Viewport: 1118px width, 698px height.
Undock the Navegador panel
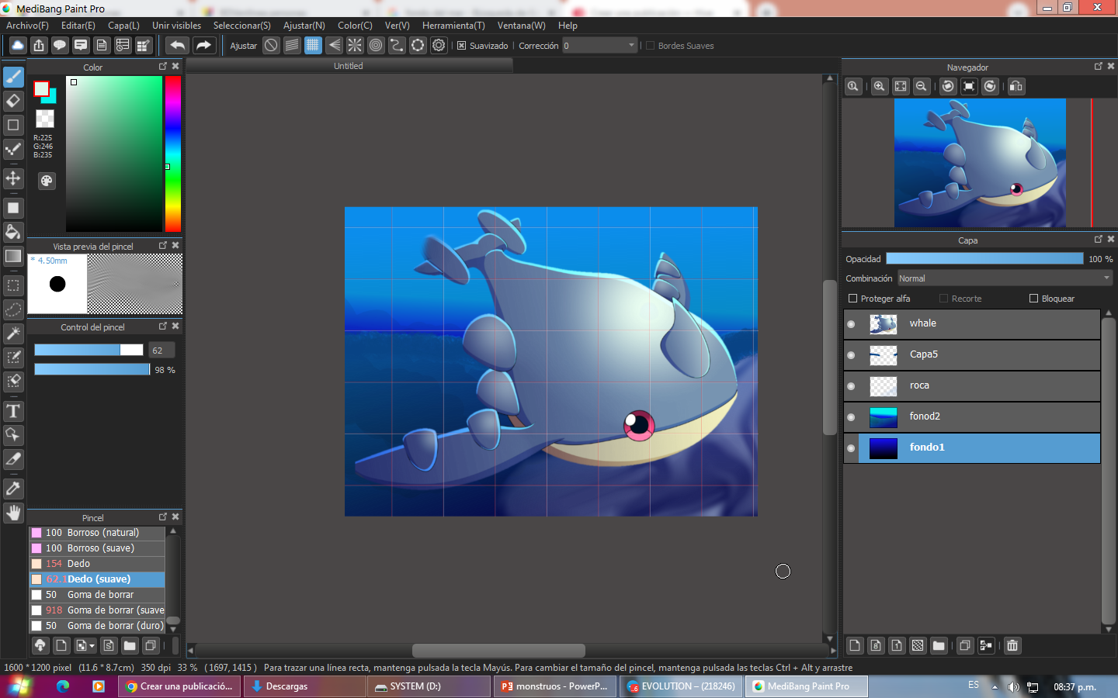point(1099,67)
